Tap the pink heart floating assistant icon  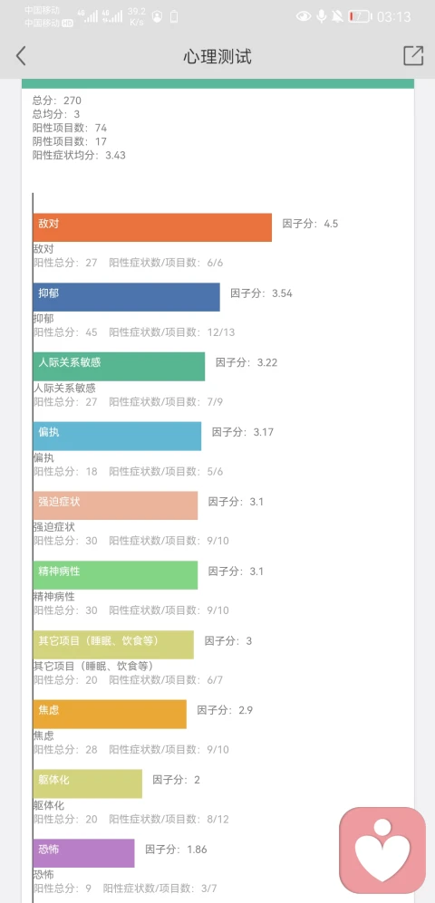point(382,850)
